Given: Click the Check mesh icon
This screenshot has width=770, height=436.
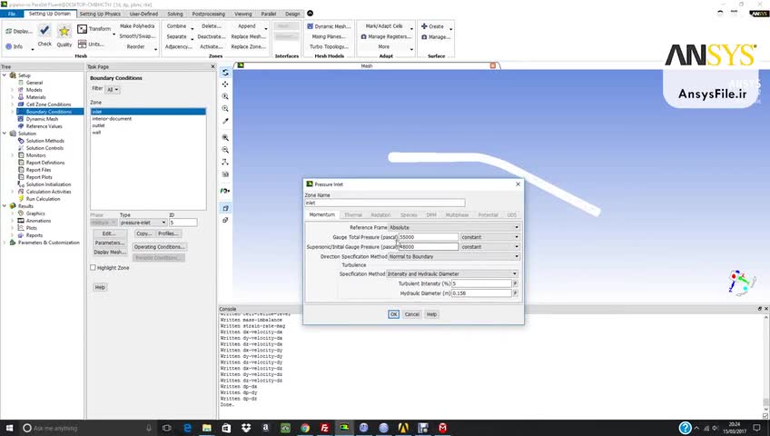Looking at the screenshot, I should pos(44,31).
